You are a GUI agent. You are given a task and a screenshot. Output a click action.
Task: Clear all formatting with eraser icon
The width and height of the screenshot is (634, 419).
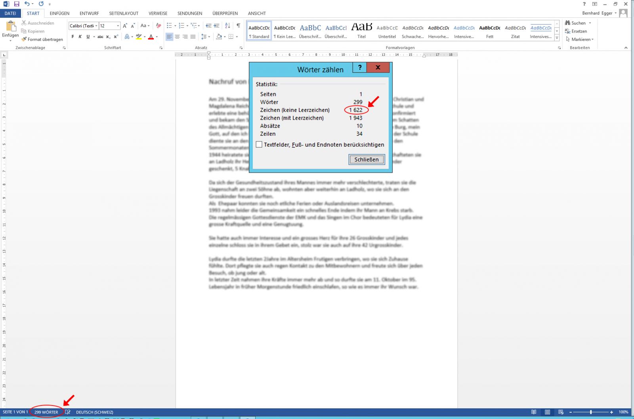click(158, 26)
